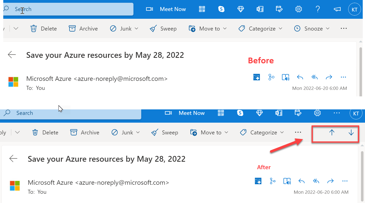This screenshot has width=365, height=203.
Task: Open the Junk options dropdown arrow
Action: coord(136,28)
